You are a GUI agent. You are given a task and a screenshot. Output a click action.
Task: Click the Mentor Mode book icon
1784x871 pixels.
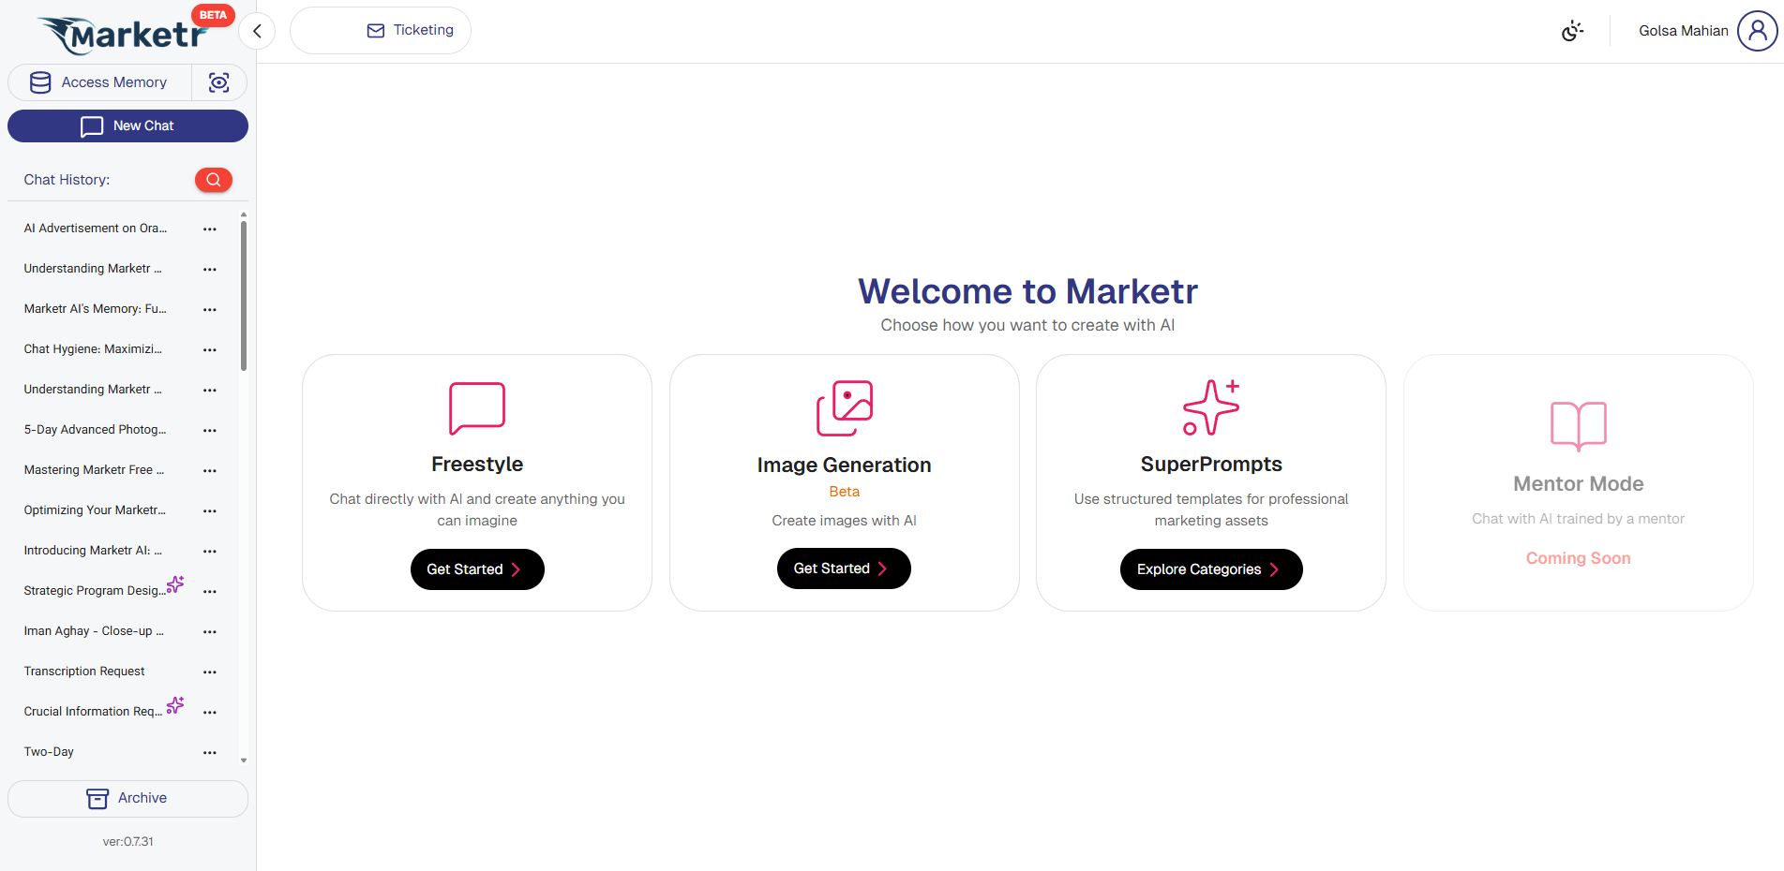pyautogui.click(x=1579, y=426)
